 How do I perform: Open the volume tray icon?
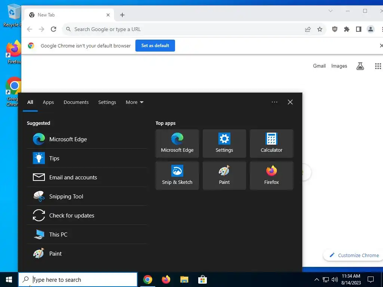pyautogui.click(x=335, y=280)
